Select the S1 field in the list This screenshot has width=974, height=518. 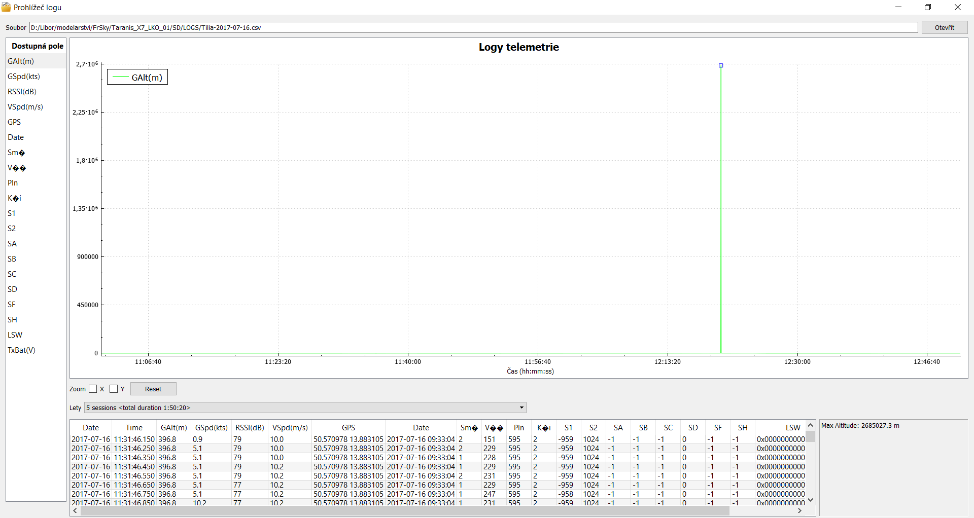pos(36,213)
